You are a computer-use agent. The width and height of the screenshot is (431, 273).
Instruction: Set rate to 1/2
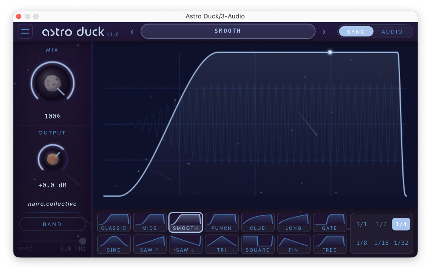(x=381, y=224)
